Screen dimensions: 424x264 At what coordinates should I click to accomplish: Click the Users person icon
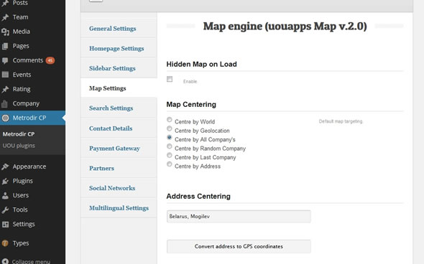[5, 195]
